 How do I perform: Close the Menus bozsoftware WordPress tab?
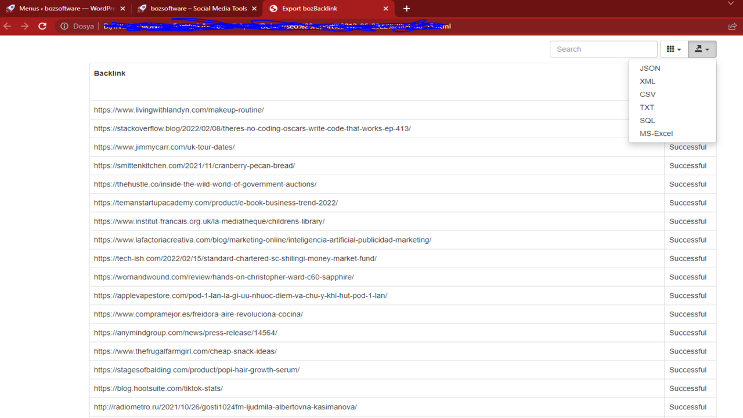[122, 9]
